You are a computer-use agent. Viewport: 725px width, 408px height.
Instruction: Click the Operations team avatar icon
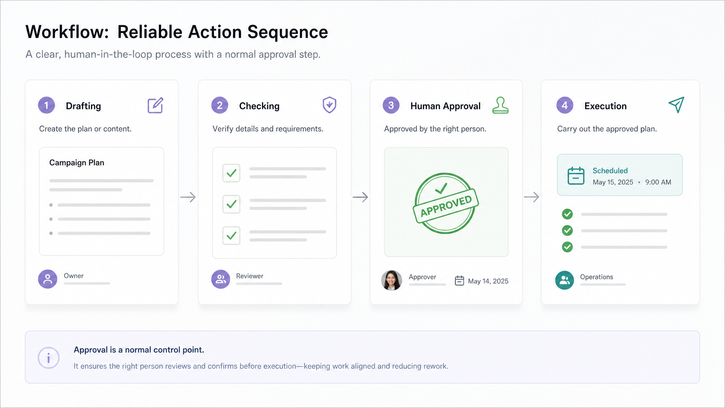tap(565, 280)
